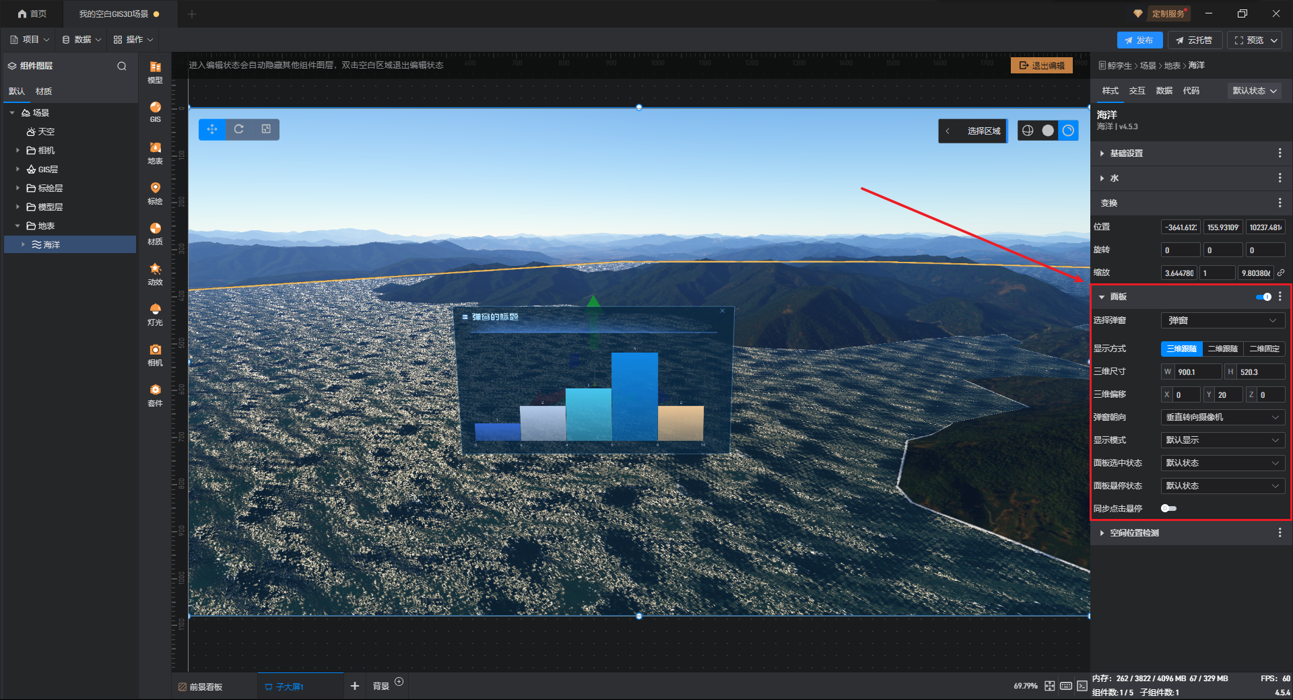The width and height of the screenshot is (1293, 700).
Task: Open the 模型 component library
Action: (155, 72)
